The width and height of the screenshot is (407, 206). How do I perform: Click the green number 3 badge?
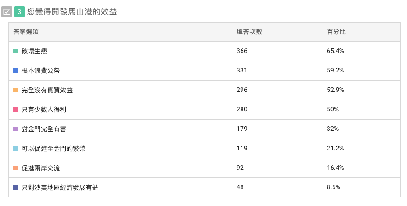tap(19, 12)
